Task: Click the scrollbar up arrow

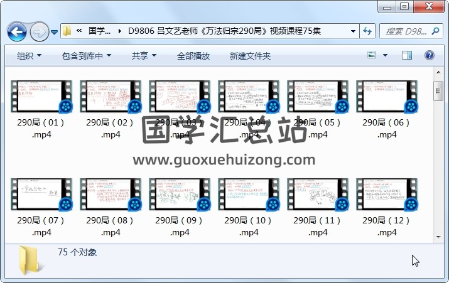Action: coord(438,72)
